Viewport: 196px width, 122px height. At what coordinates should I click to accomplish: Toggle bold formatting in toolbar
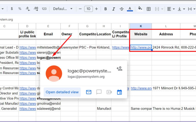coord(105,9)
